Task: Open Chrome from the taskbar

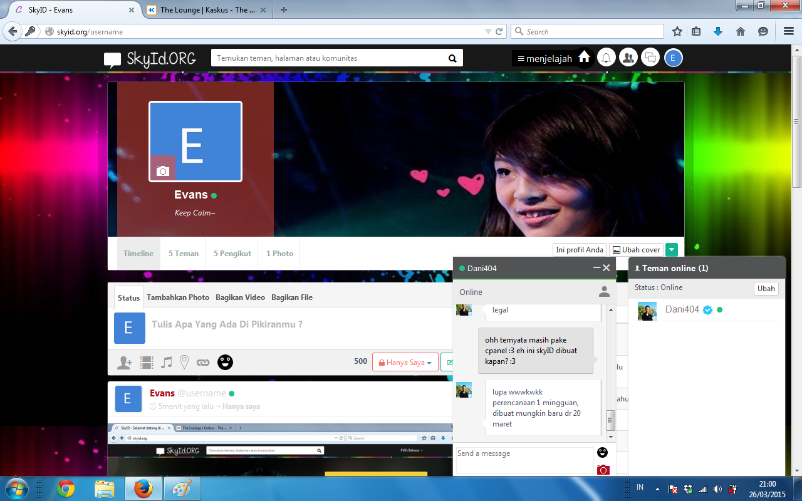Action: pos(66,488)
